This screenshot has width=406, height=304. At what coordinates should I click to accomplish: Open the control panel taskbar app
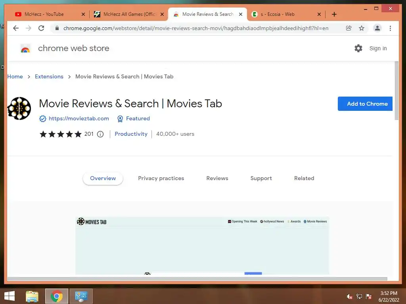click(81, 296)
